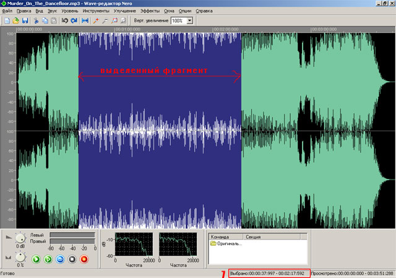The image size is (396, 278).
Task: Open the Правка menu
Action: coord(24,11)
